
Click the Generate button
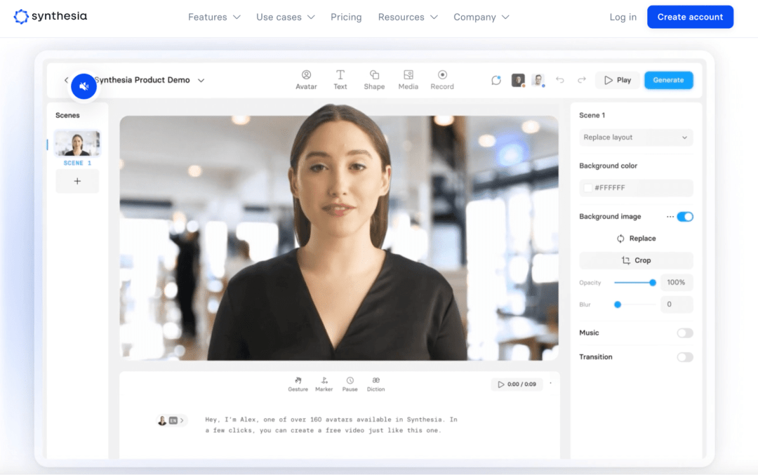668,80
